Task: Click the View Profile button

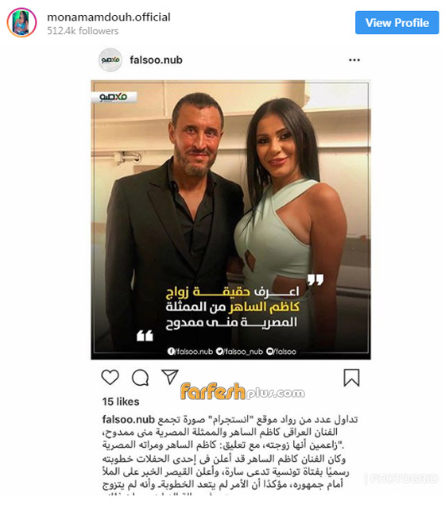Action: (x=397, y=23)
